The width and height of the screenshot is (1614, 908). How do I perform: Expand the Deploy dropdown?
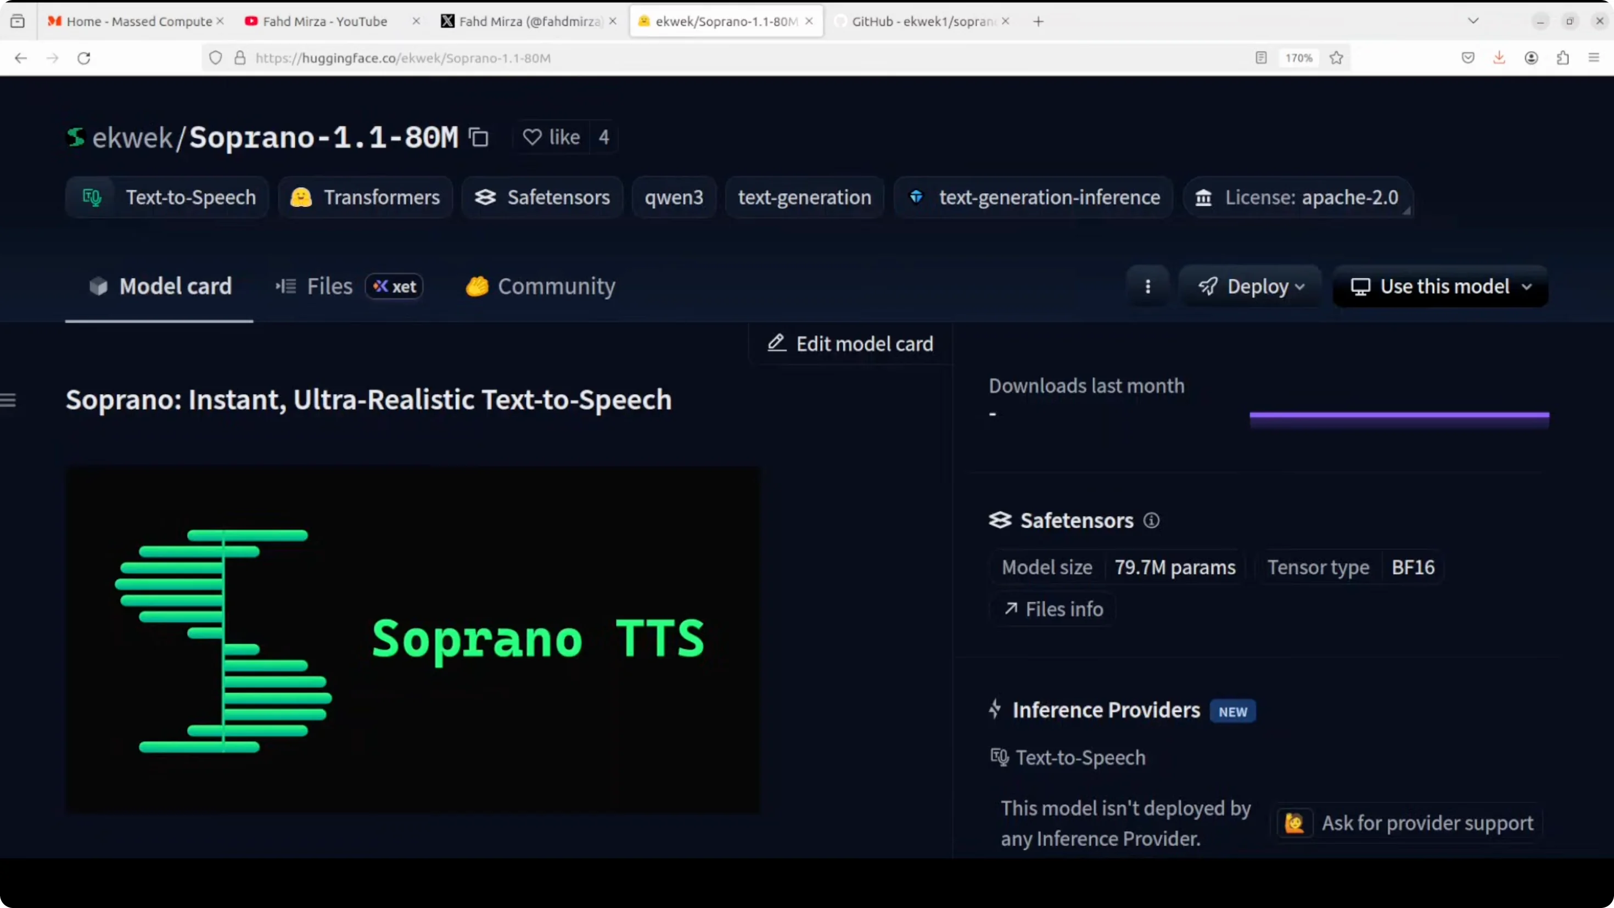[x=1251, y=287]
